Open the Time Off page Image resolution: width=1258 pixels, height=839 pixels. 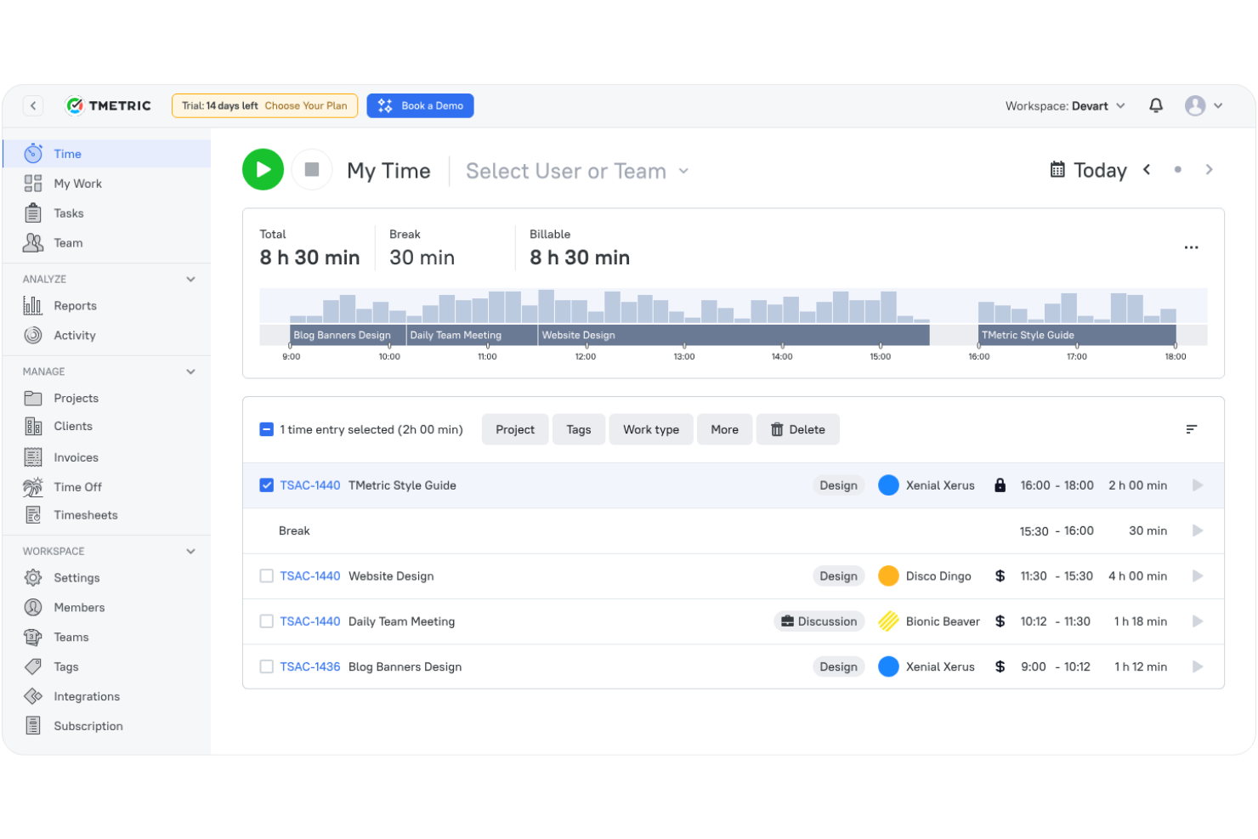click(77, 486)
